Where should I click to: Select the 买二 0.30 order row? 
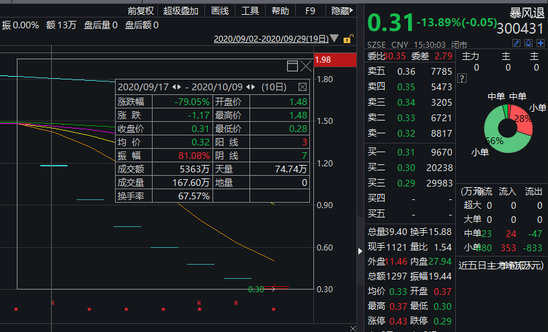coord(409,168)
